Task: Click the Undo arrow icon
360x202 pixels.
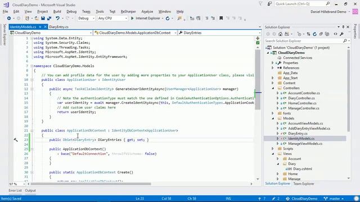Action: pos(57,19)
